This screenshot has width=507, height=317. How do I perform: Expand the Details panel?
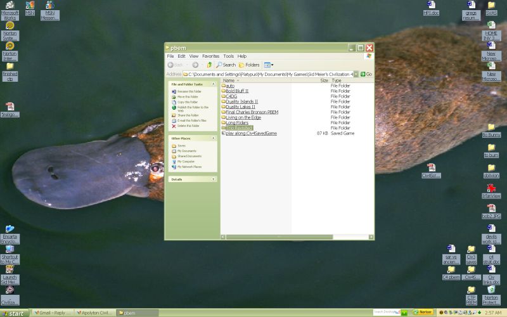pos(213,179)
